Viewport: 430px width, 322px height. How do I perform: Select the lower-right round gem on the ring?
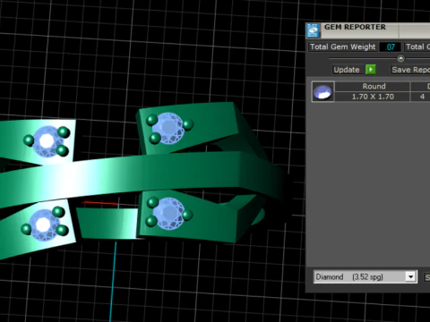169,214
